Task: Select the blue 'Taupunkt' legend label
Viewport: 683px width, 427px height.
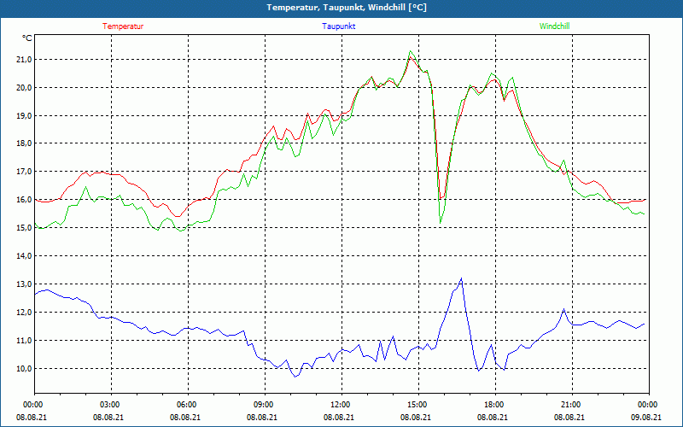Action: [338, 26]
